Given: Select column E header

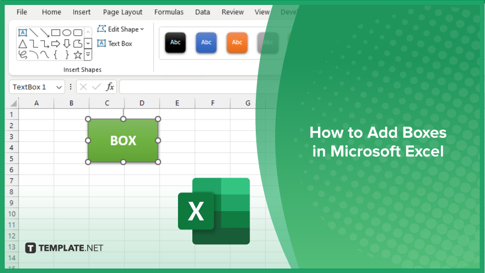Looking at the screenshot, I should coord(177,103).
